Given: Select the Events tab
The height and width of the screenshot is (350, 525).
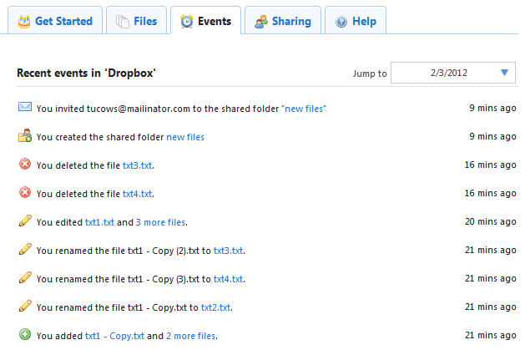Looking at the screenshot, I should (x=205, y=20).
